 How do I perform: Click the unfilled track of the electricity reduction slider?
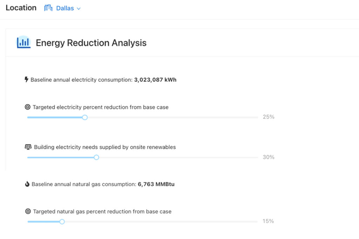pos(172,118)
